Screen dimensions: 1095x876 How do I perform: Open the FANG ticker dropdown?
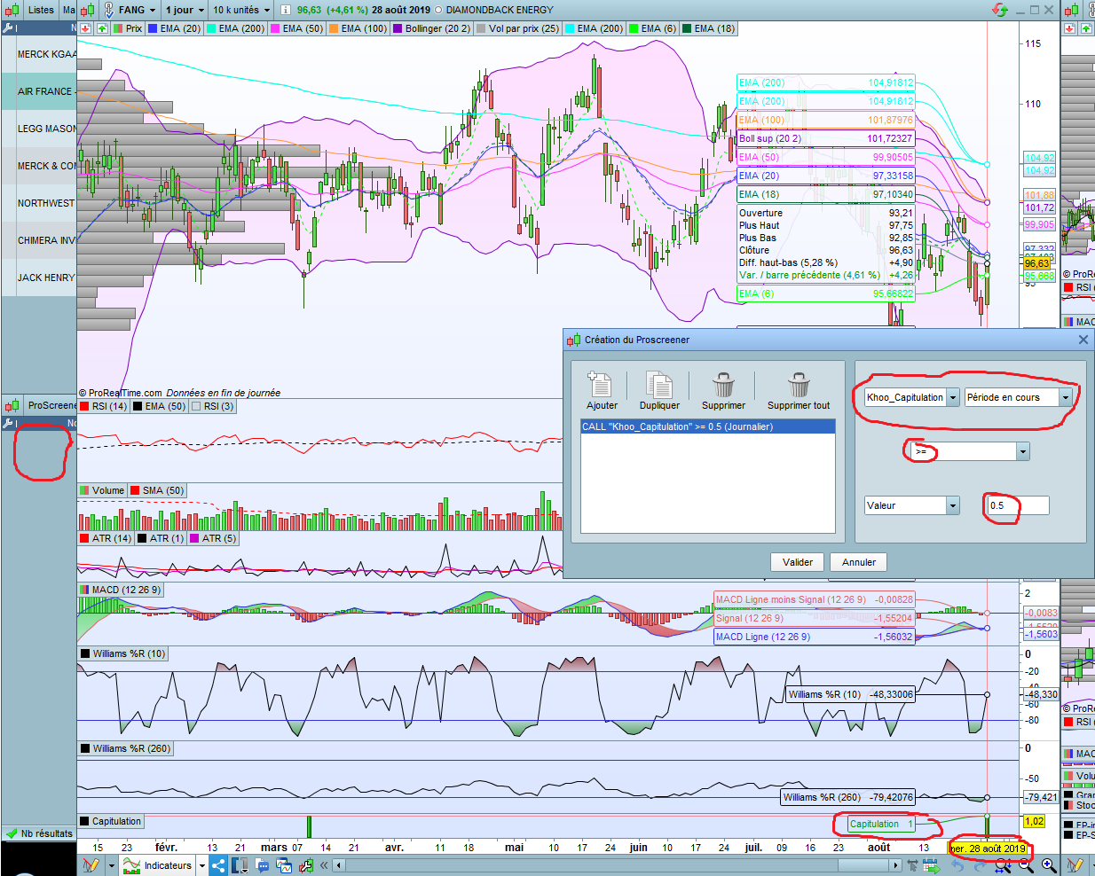click(x=153, y=10)
